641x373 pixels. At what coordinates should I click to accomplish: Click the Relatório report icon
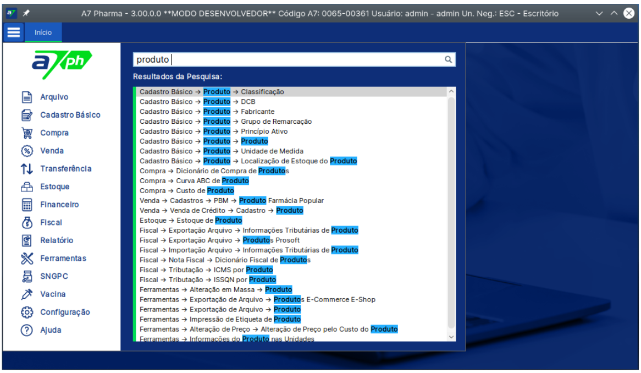point(27,240)
